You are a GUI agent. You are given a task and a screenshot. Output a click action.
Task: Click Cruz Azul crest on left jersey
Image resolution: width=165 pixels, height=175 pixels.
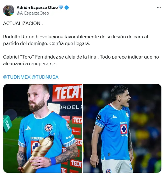pyautogui.click(x=48, y=128)
